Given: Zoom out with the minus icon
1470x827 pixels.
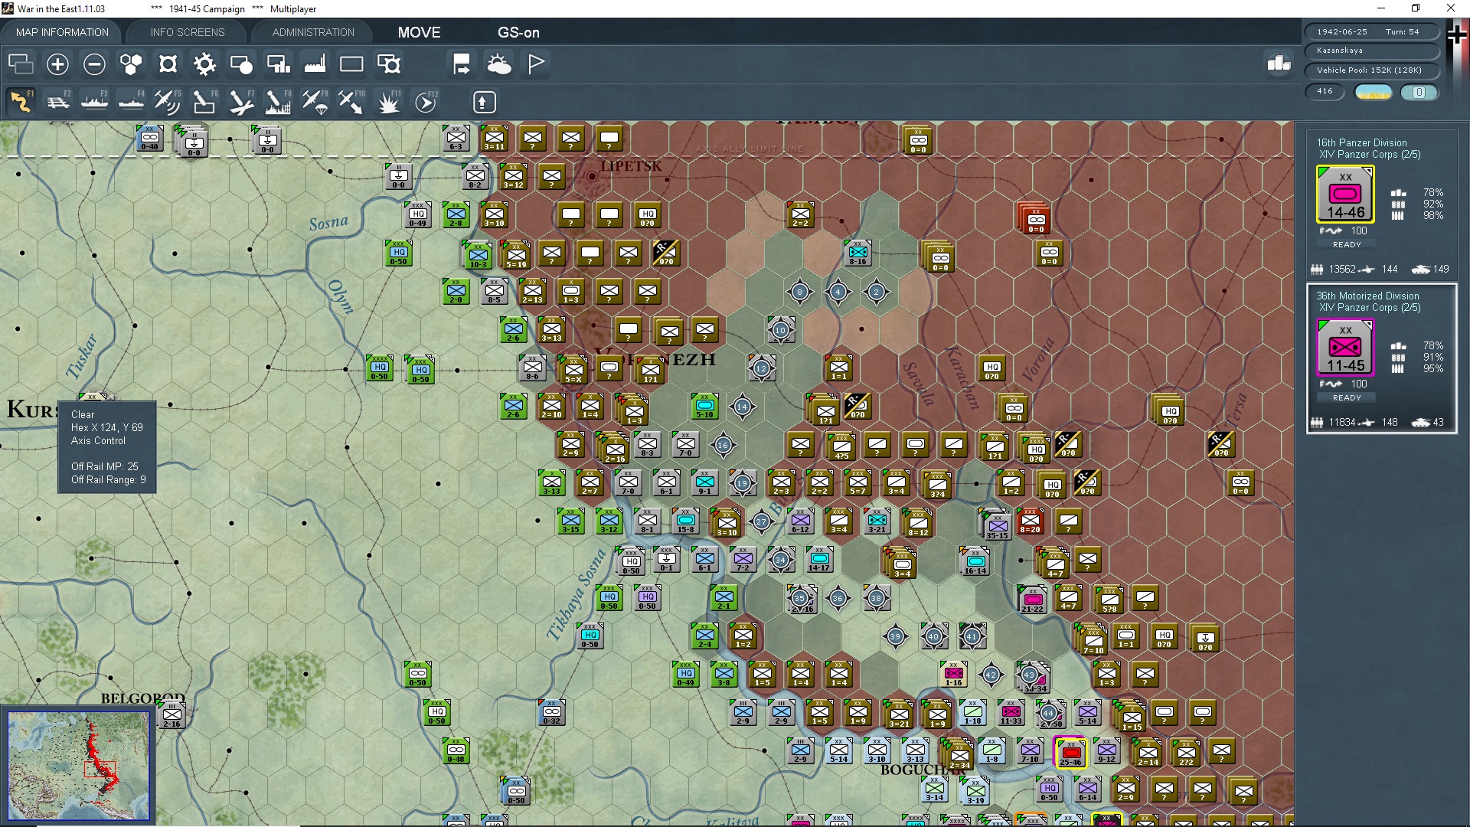Looking at the screenshot, I should pyautogui.click(x=94, y=64).
